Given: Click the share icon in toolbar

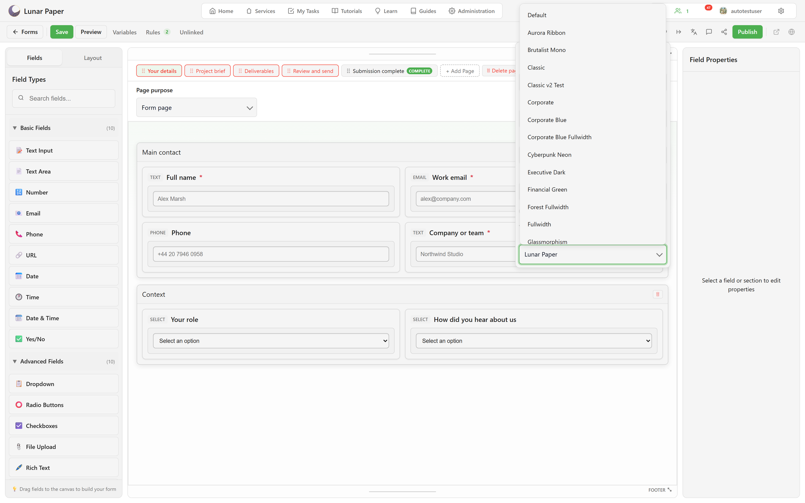Looking at the screenshot, I should [x=724, y=32].
